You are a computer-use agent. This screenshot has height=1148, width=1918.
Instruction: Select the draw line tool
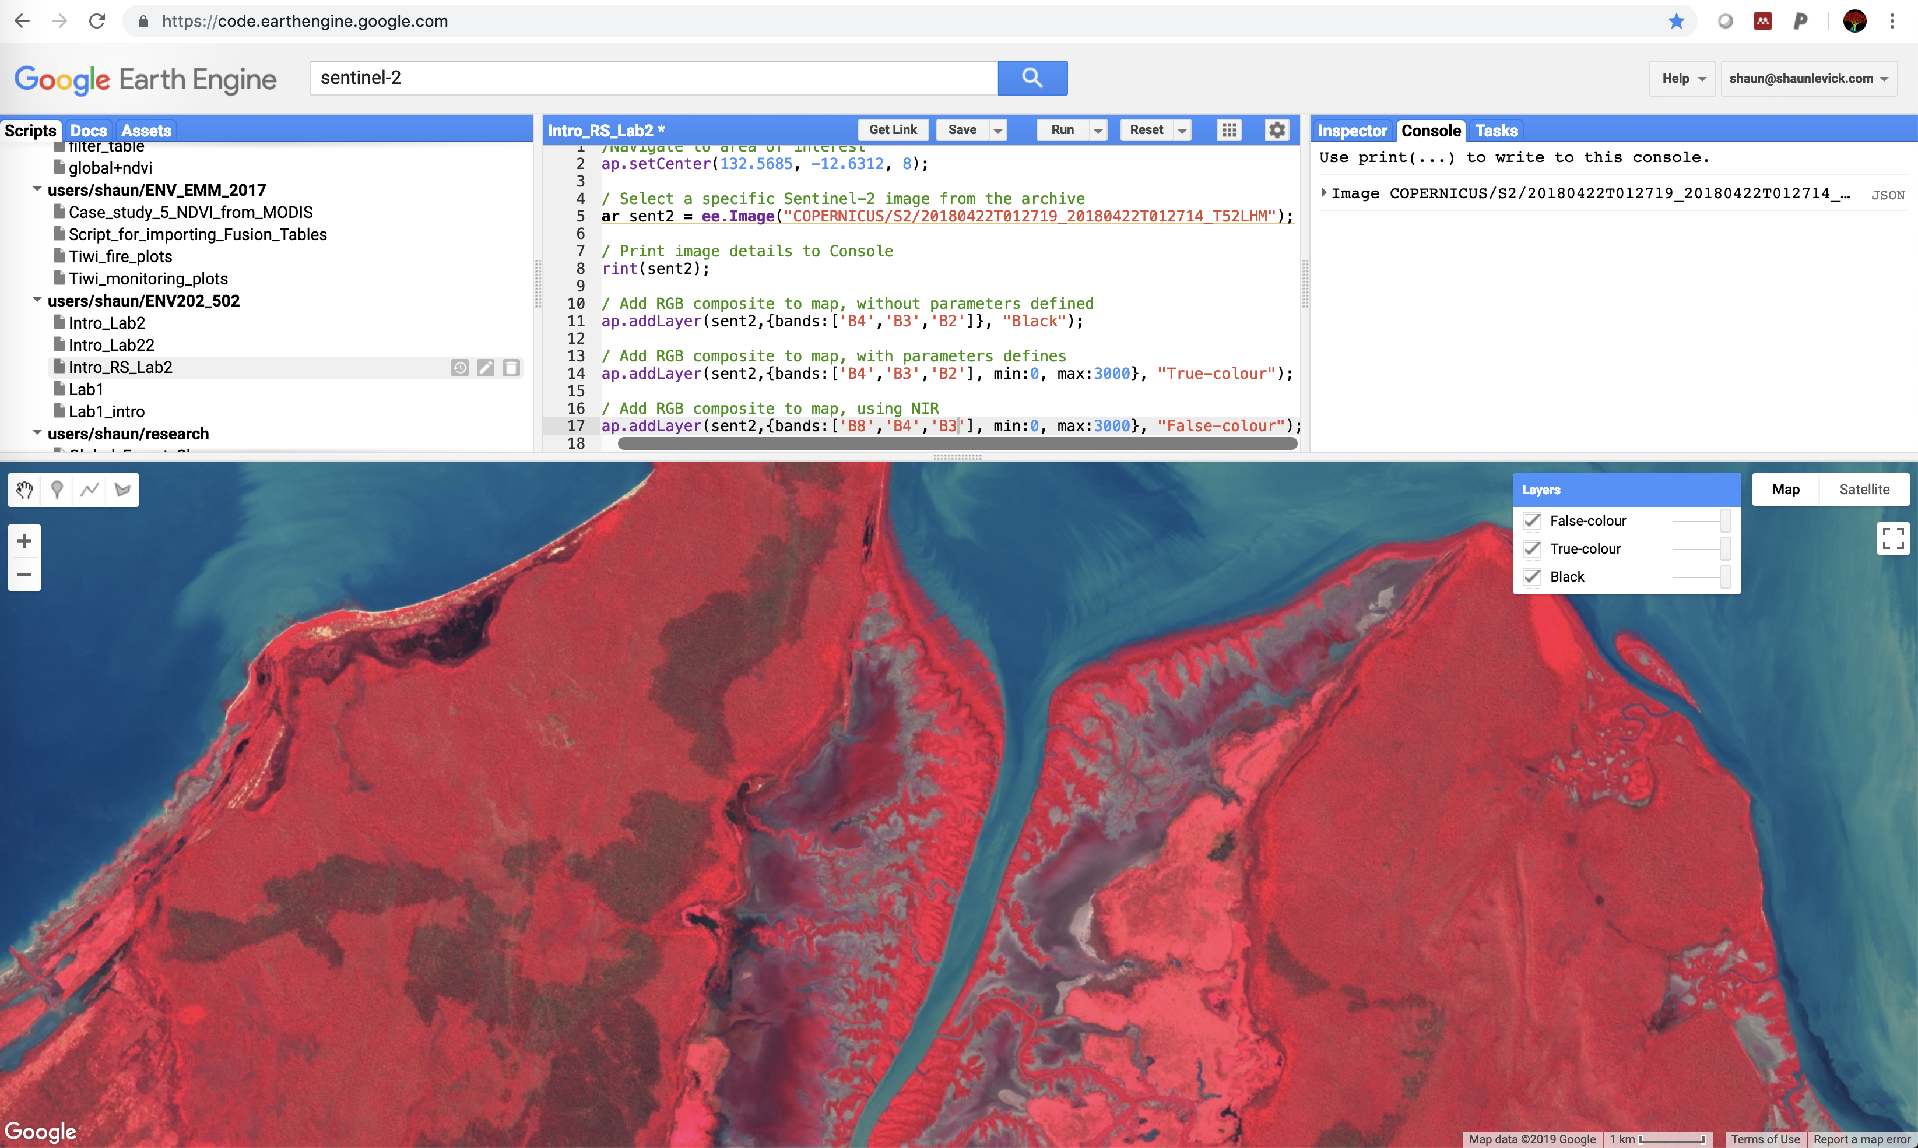90,490
